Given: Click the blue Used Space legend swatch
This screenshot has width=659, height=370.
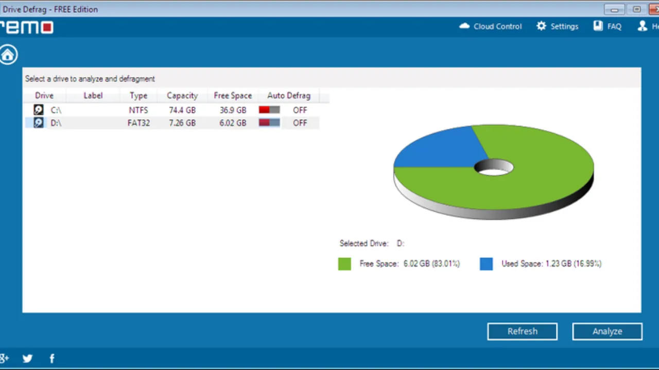Looking at the screenshot, I should coord(486,264).
